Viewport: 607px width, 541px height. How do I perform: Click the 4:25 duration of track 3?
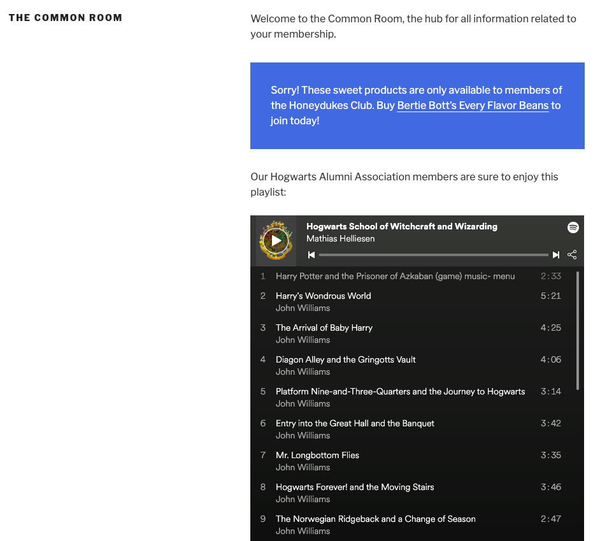[x=550, y=328]
